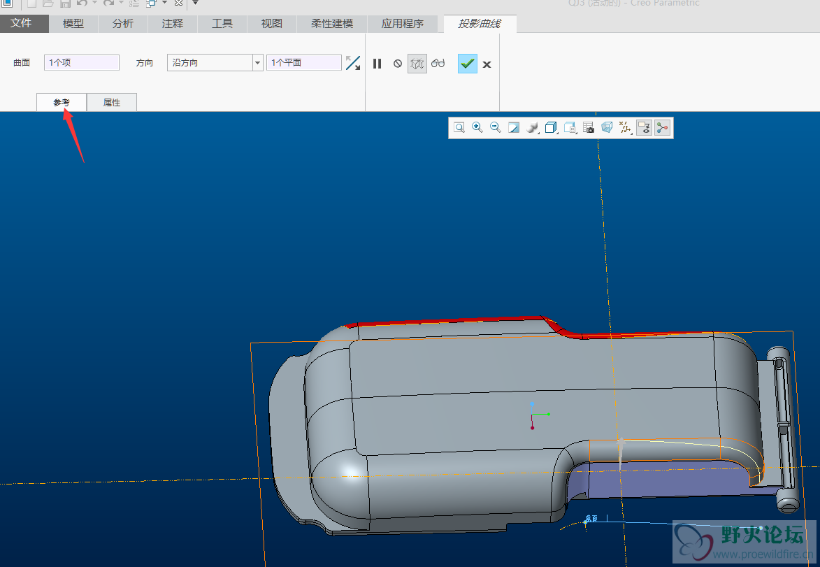Confirm the feature with the green checkmark
Viewport: 820px width, 567px height.
pos(468,64)
